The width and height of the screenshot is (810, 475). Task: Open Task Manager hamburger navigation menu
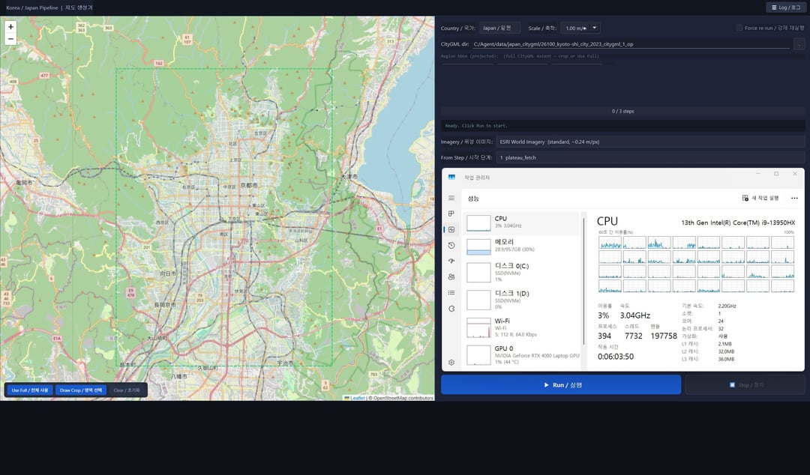(x=451, y=198)
